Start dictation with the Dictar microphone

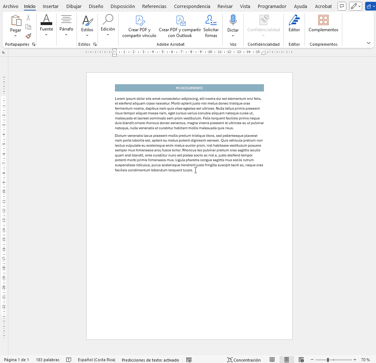233,22
